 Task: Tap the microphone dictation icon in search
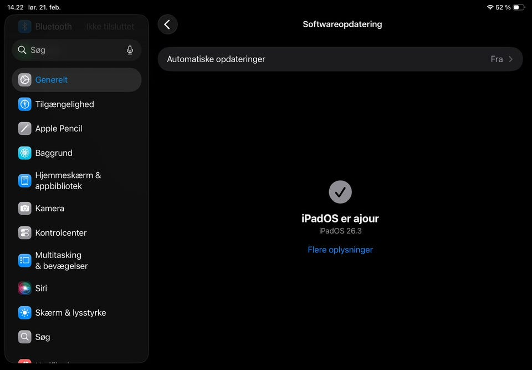(130, 50)
